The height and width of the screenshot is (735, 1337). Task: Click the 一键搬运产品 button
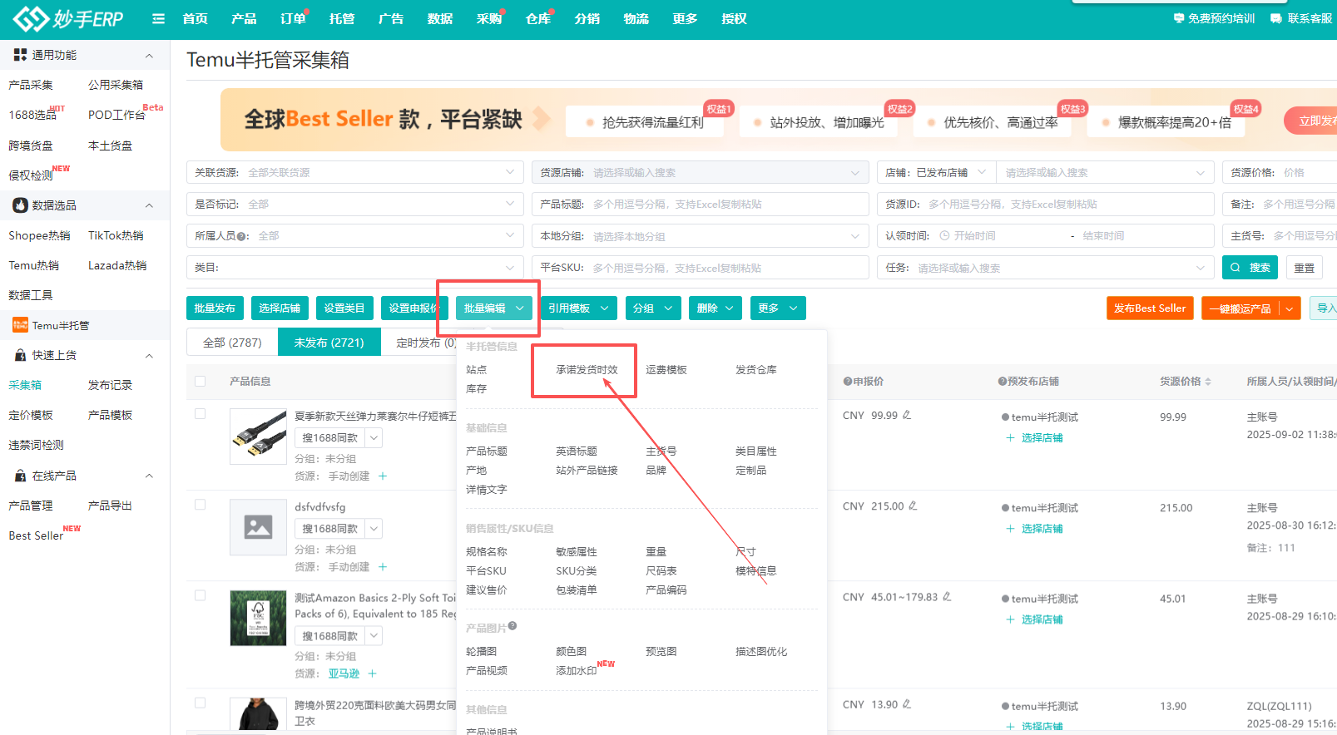pyautogui.click(x=1240, y=308)
